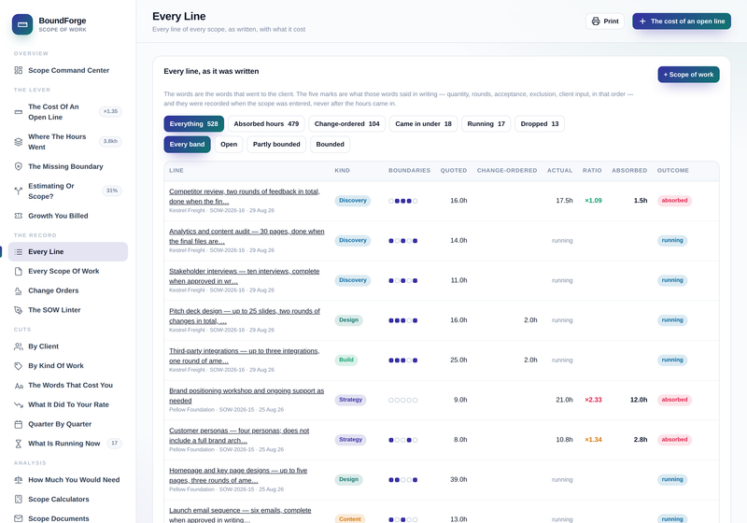The width and height of the screenshot is (747, 523).
Task: Show Running 17 lines
Action: (x=486, y=124)
